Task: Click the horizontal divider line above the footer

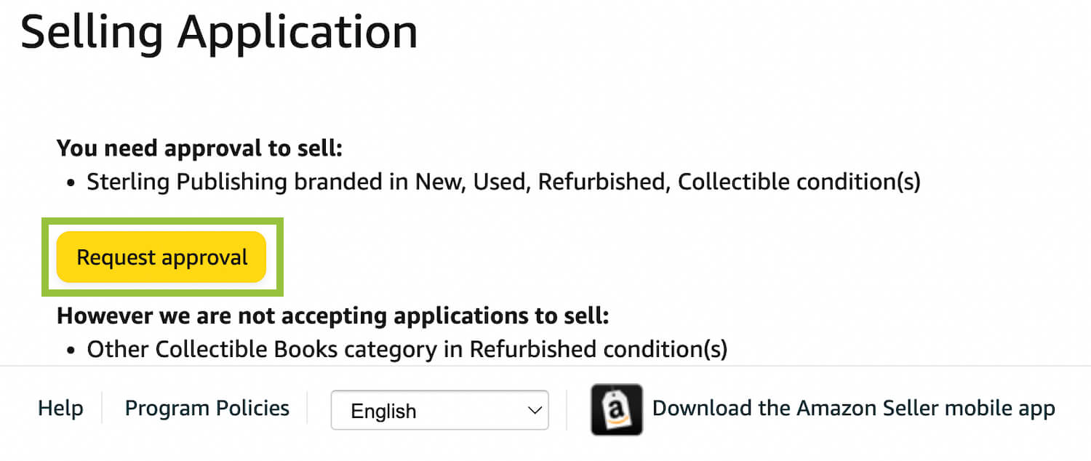Action: (545, 366)
